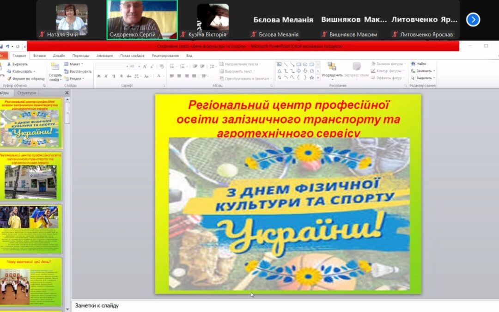Screen dimensions: 499x312
Task: Toggle Center paragraph alignment
Action: (179, 76)
